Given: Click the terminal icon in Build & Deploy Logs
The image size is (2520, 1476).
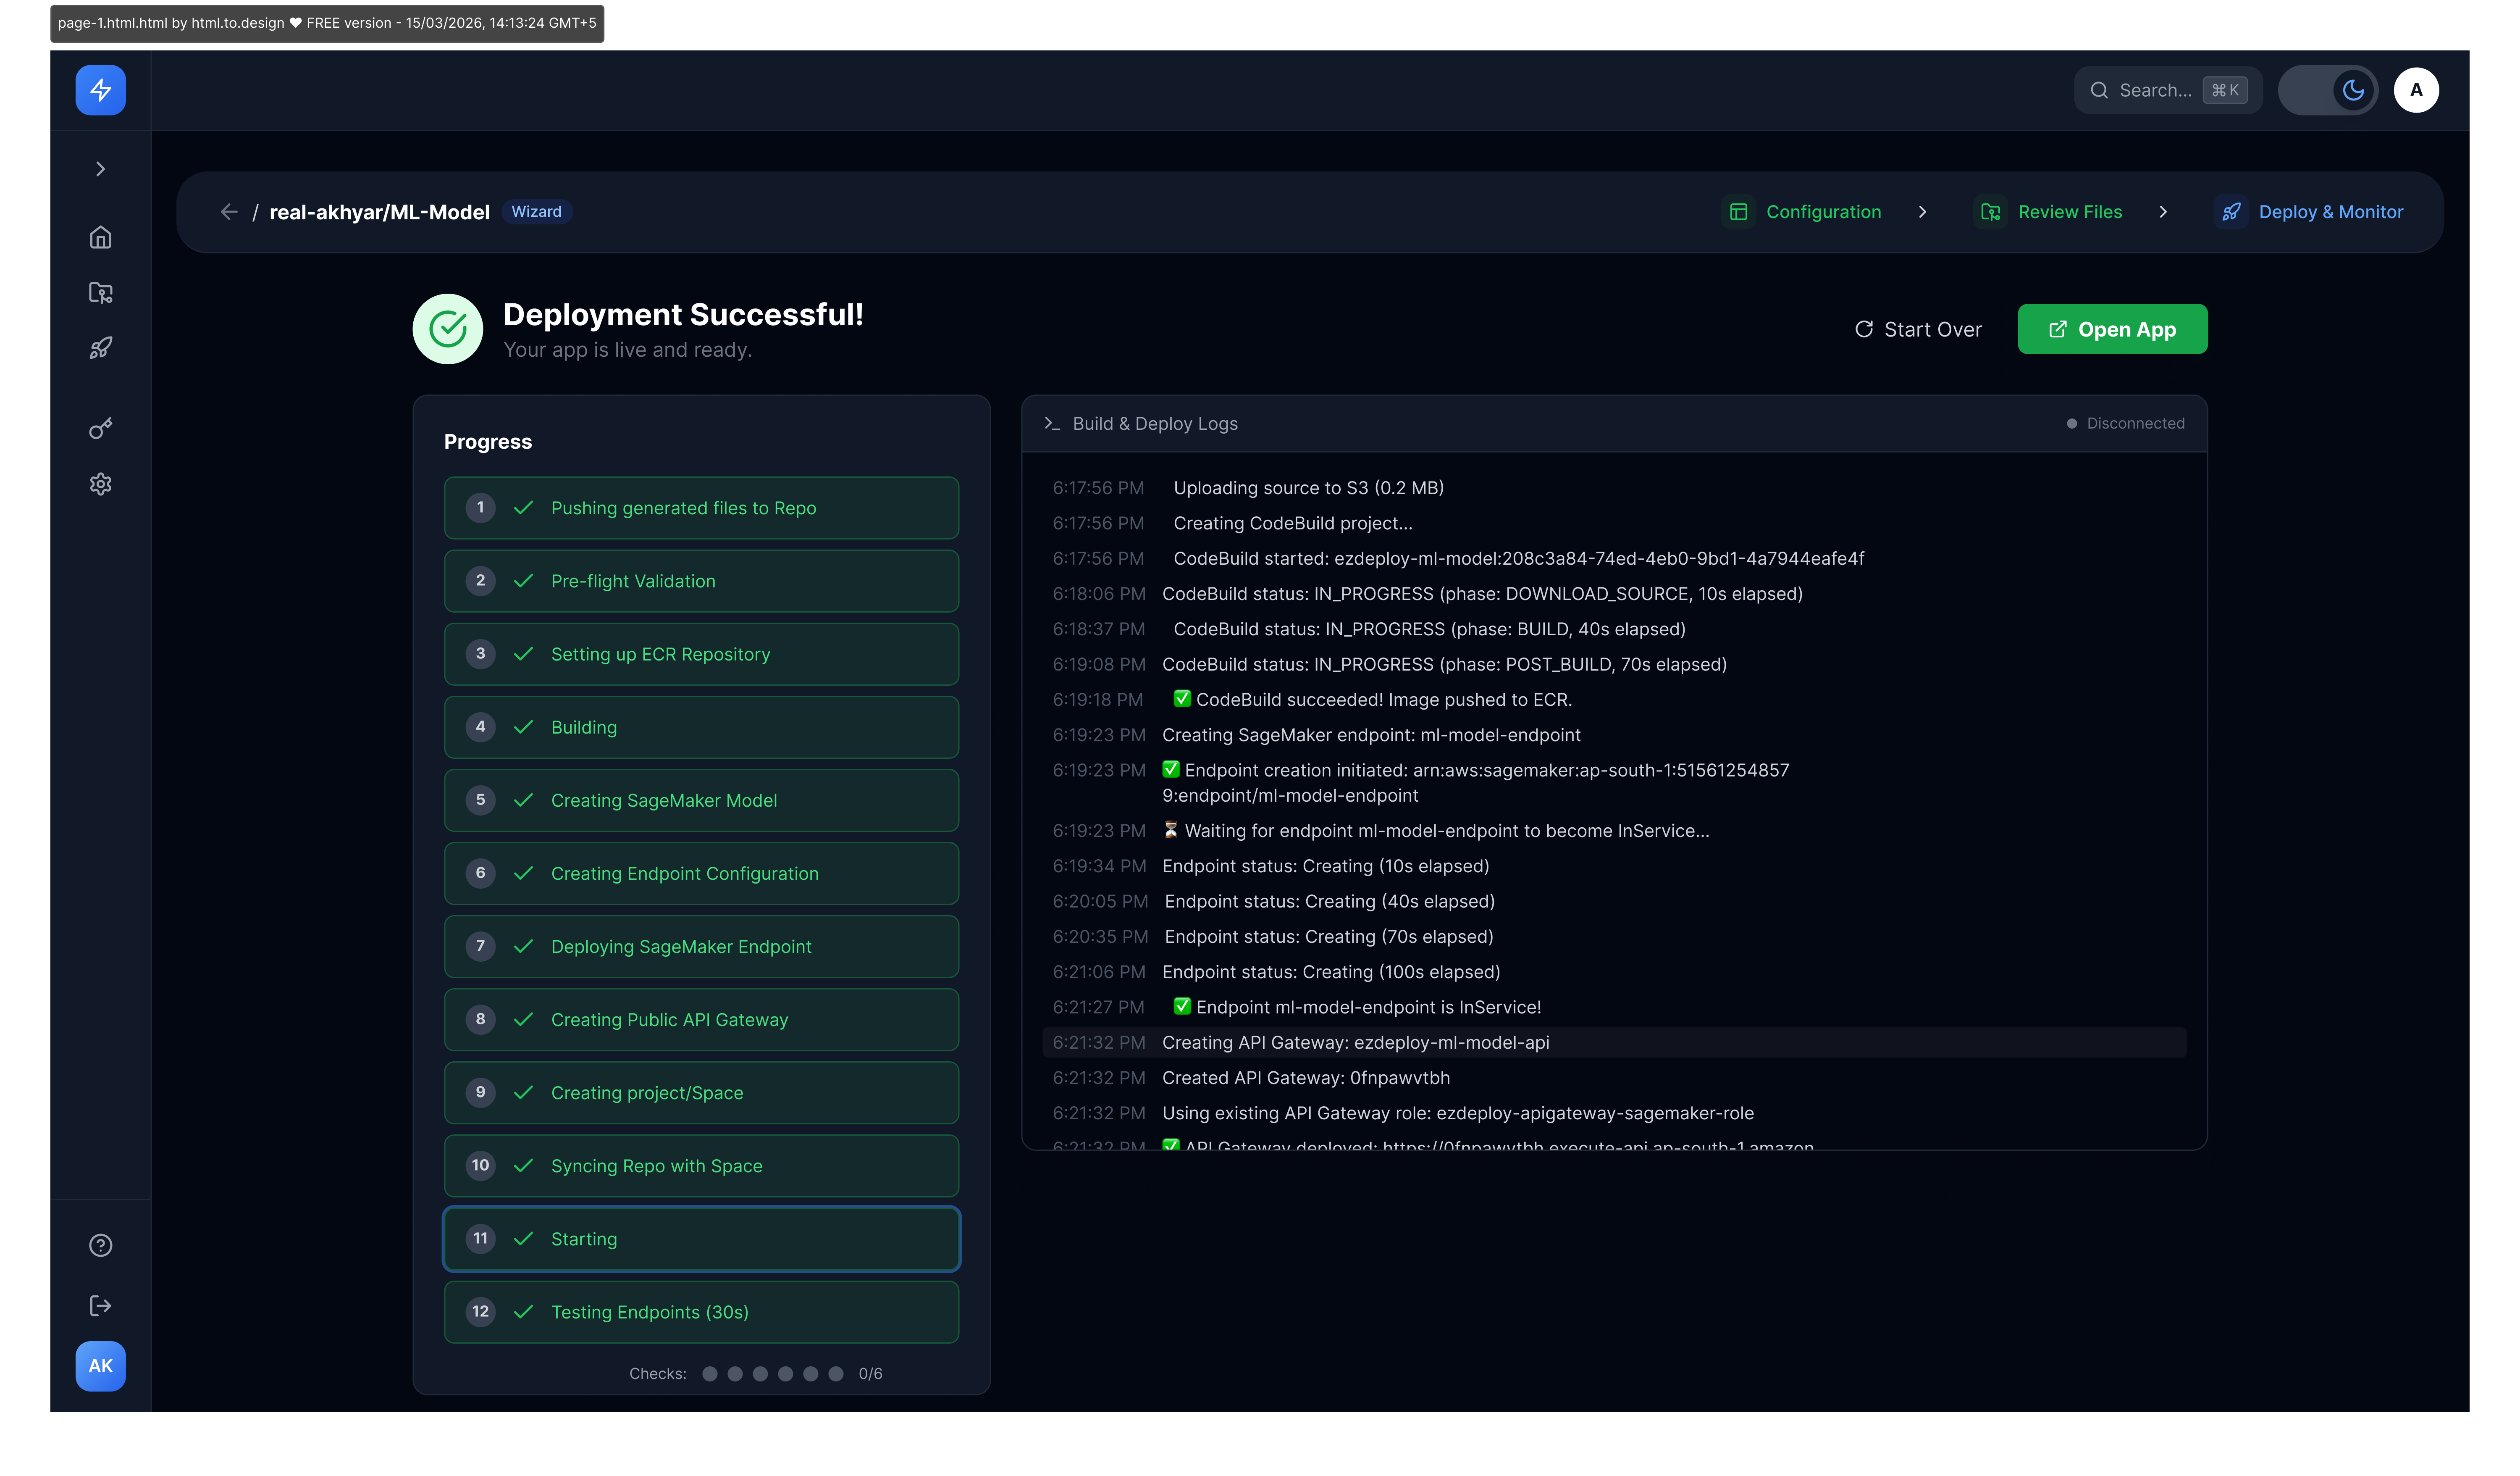Looking at the screenshot, I should point(1052,423).
